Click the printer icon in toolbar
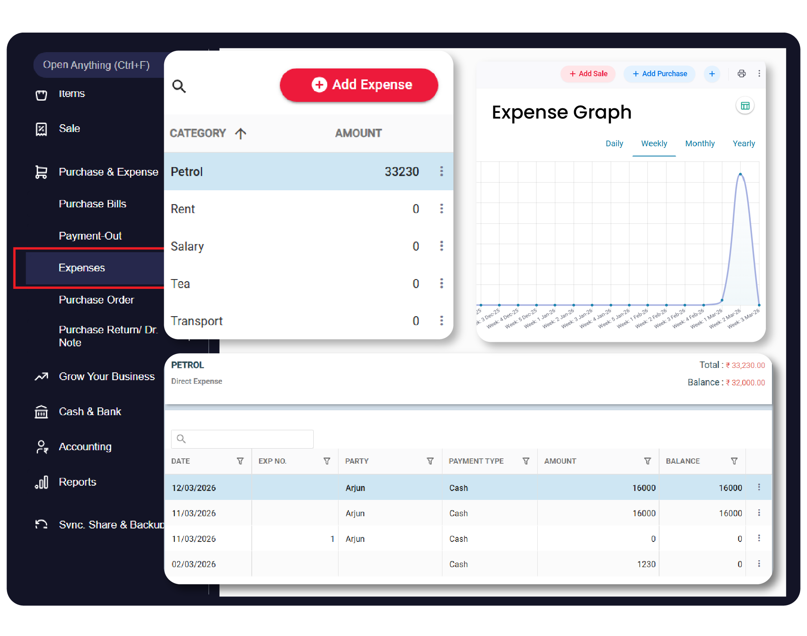This screenshot has height=636, width=807. click(x=741, y=73)
